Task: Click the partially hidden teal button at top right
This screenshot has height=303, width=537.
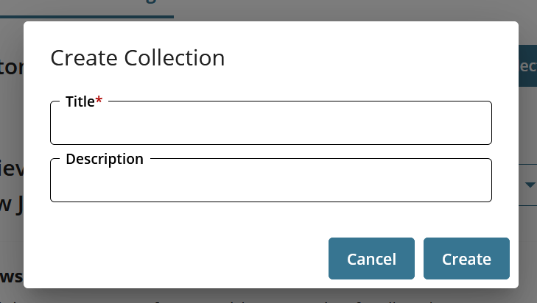Action: [527, 66]
